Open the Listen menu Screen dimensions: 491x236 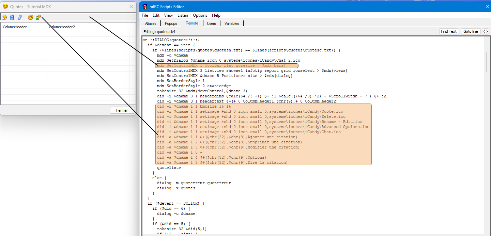[x=183, y=15]
